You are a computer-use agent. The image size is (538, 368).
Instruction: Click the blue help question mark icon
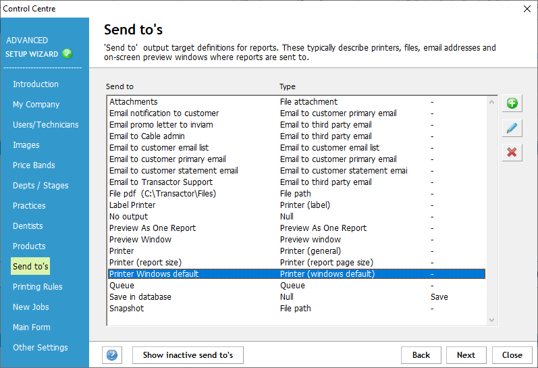tap(113, 355)
